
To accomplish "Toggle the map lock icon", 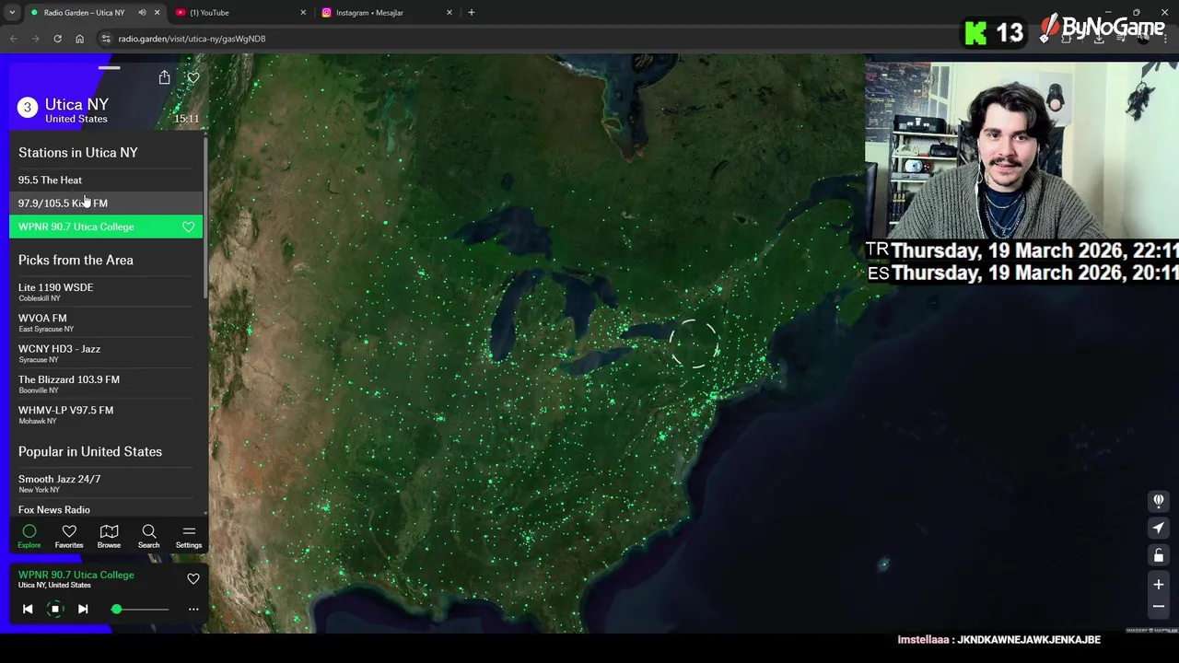I will coord(1159,555).
